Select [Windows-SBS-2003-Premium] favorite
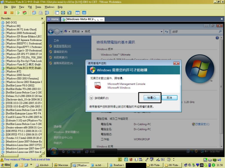225x168 pixels. pos(22,78)
